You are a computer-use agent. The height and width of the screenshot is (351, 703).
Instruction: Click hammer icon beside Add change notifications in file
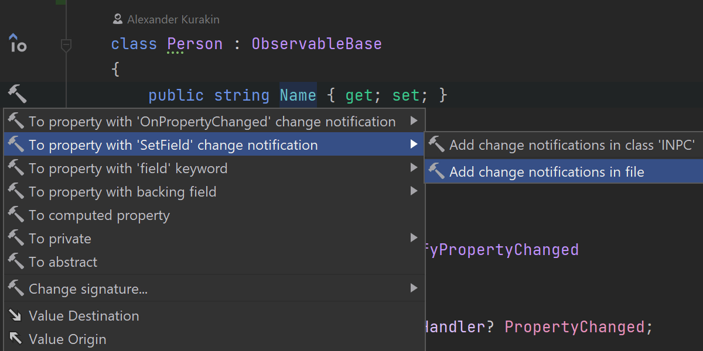(x=436, y=171)
